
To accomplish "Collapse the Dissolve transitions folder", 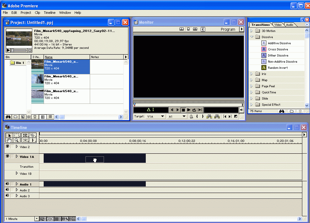I will tap(252, 37).
